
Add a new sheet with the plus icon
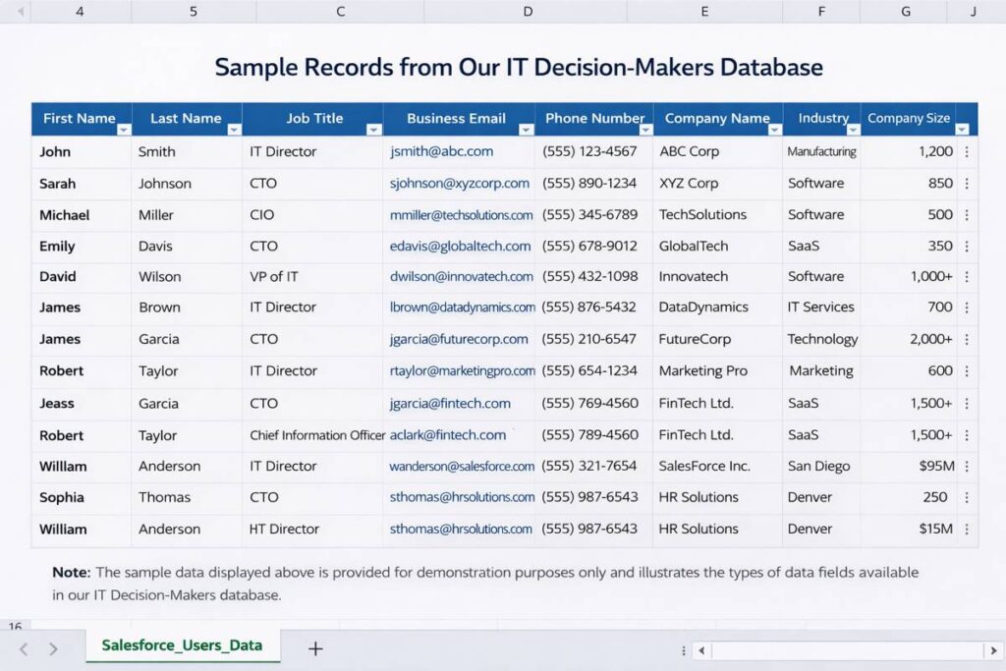(x=315, y=648)
